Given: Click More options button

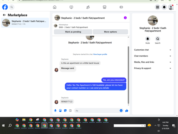Looking at the screenshot, I should 110,32.
